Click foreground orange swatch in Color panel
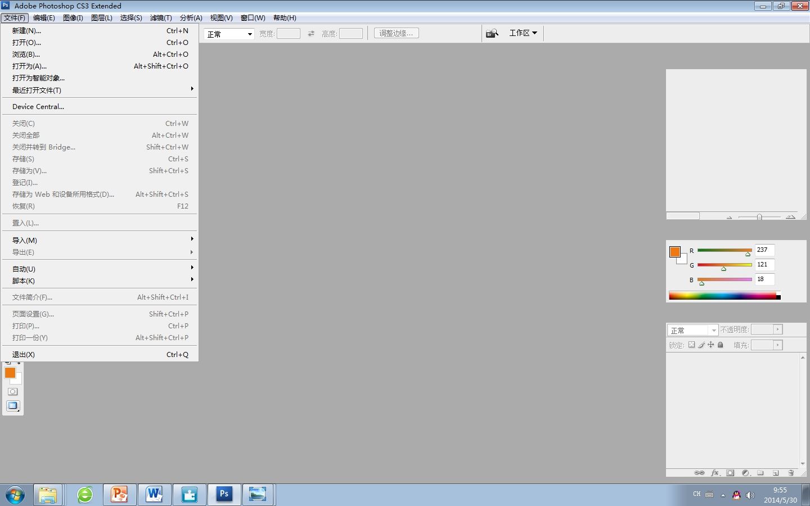 pyautogui.click(x=675, y=252)
